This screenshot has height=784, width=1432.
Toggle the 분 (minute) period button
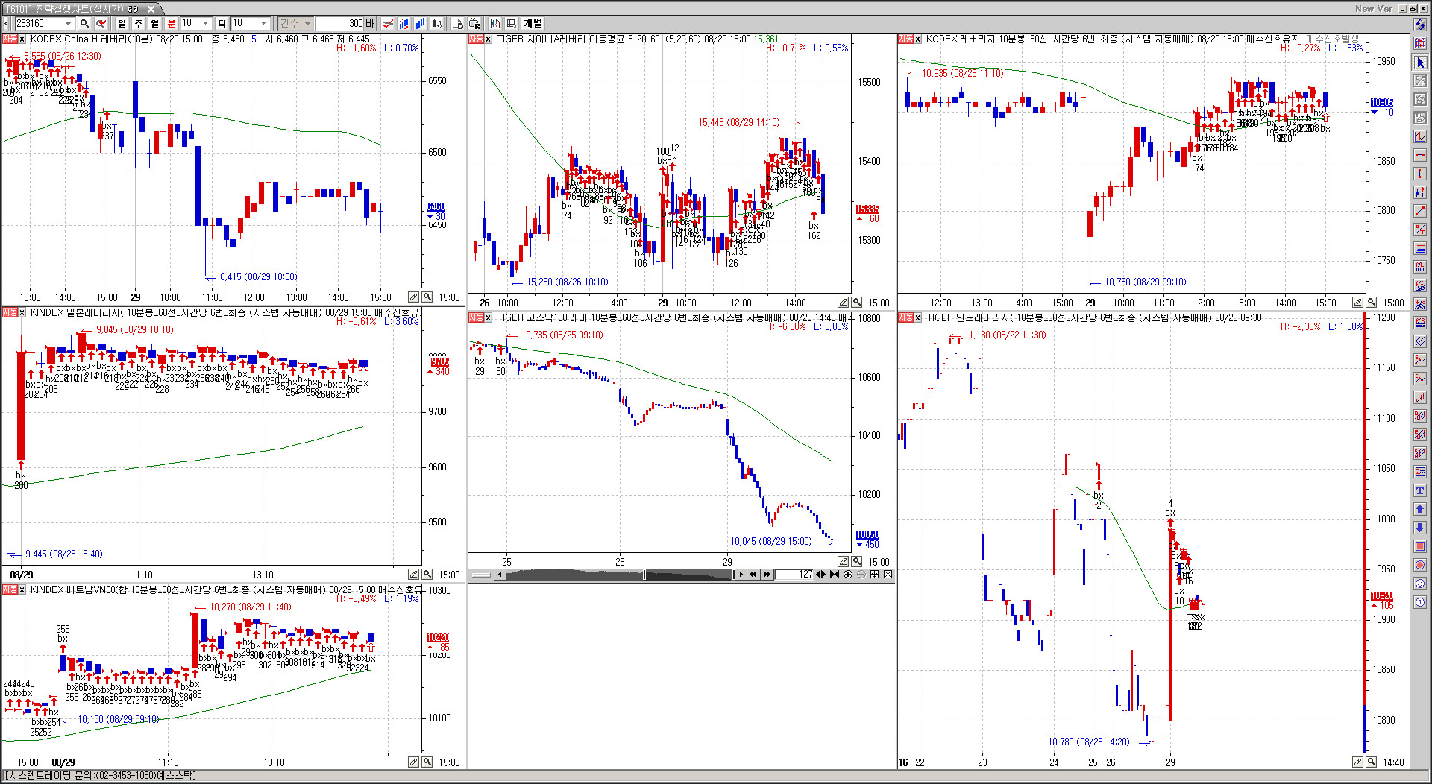(171, 24)
